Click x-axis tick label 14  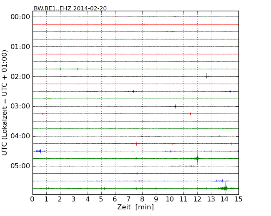[x=225, y=199]
